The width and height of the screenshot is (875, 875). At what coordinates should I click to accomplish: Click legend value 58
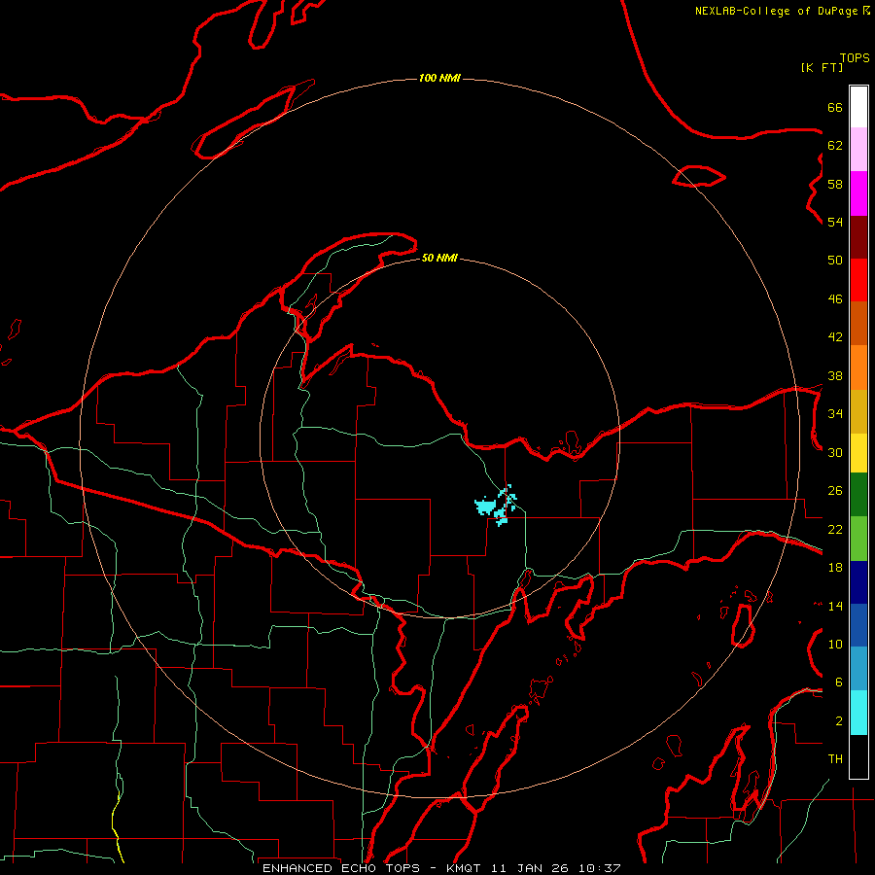click(x=835, y=184)
